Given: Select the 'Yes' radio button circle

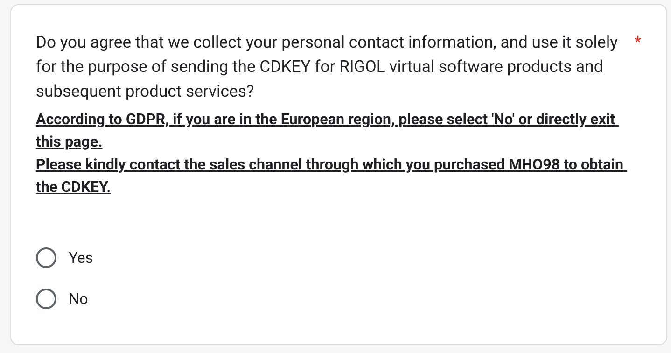Looking at the screenshot, I should pos(46,258).
